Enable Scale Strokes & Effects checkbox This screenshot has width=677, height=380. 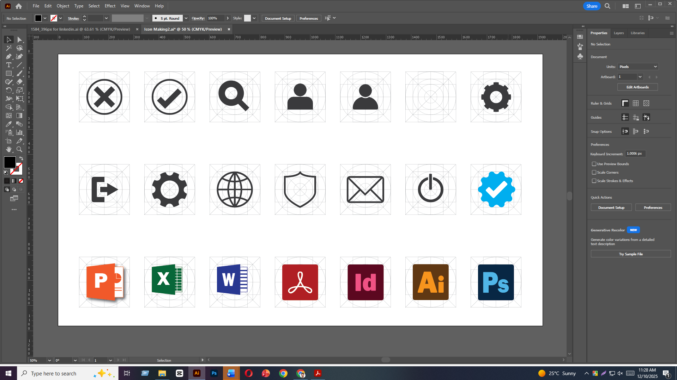[x=594, y=181]
